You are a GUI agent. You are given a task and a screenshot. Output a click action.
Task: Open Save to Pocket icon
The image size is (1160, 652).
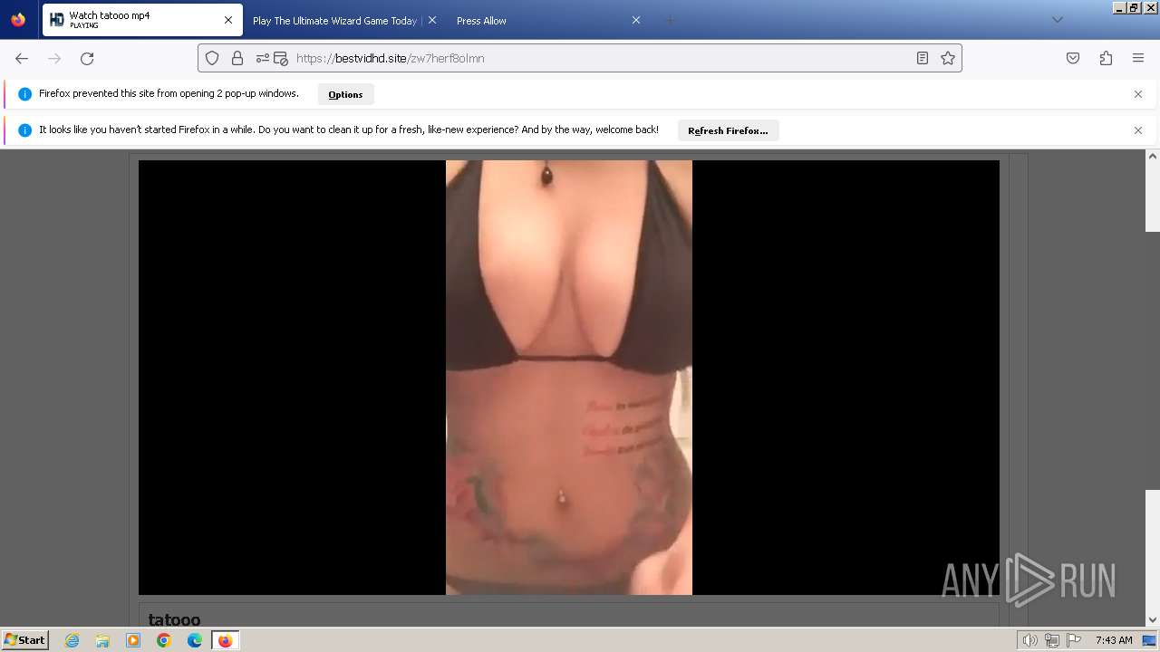(1073, 58)
